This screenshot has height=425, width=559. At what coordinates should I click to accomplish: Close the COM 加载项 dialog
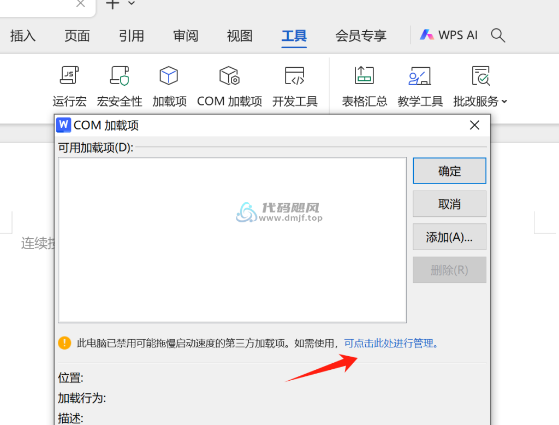tap(474, 125)
